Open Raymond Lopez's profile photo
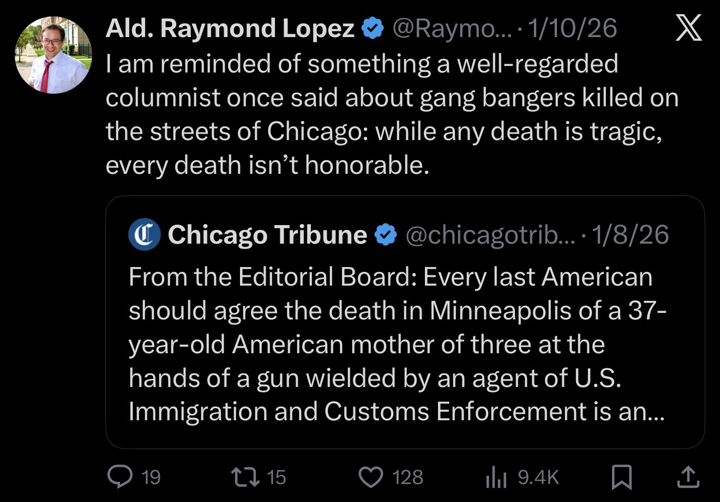 click(53, 55)
